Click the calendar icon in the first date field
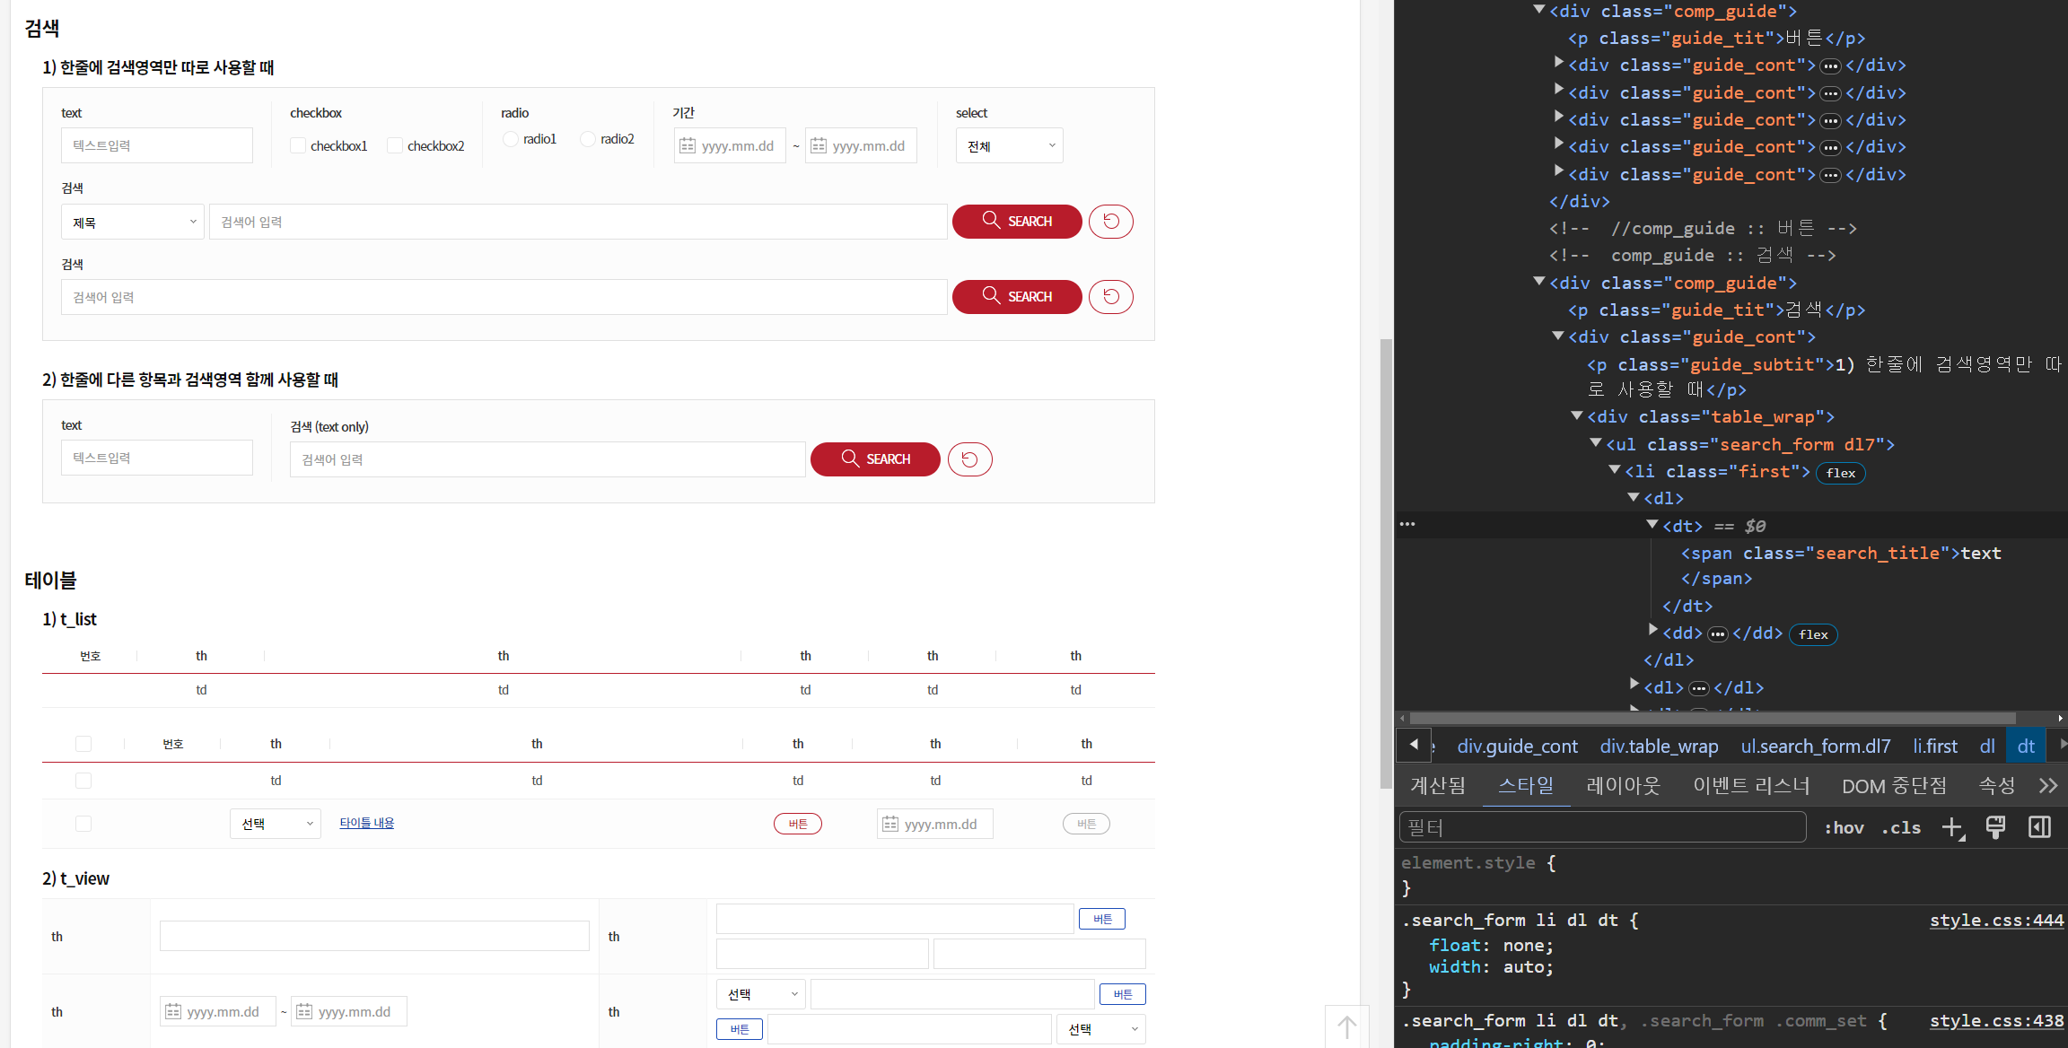2068x1048 pixels. (688, 145)
